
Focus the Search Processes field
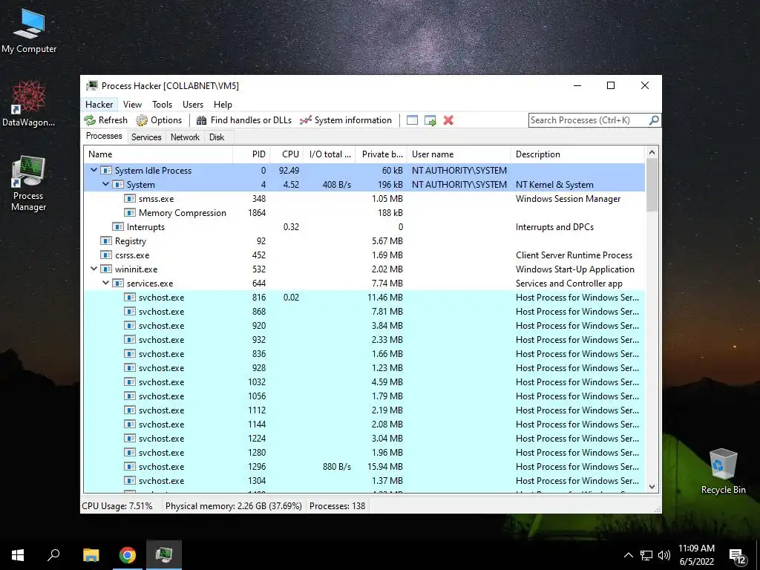[589, 120]
